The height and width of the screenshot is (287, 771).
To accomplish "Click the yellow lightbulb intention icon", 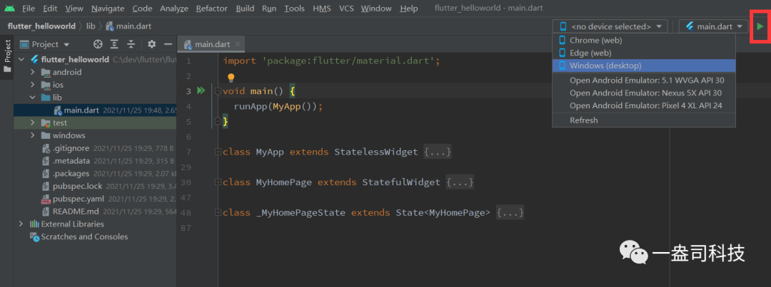I will (x=231, y=78).
